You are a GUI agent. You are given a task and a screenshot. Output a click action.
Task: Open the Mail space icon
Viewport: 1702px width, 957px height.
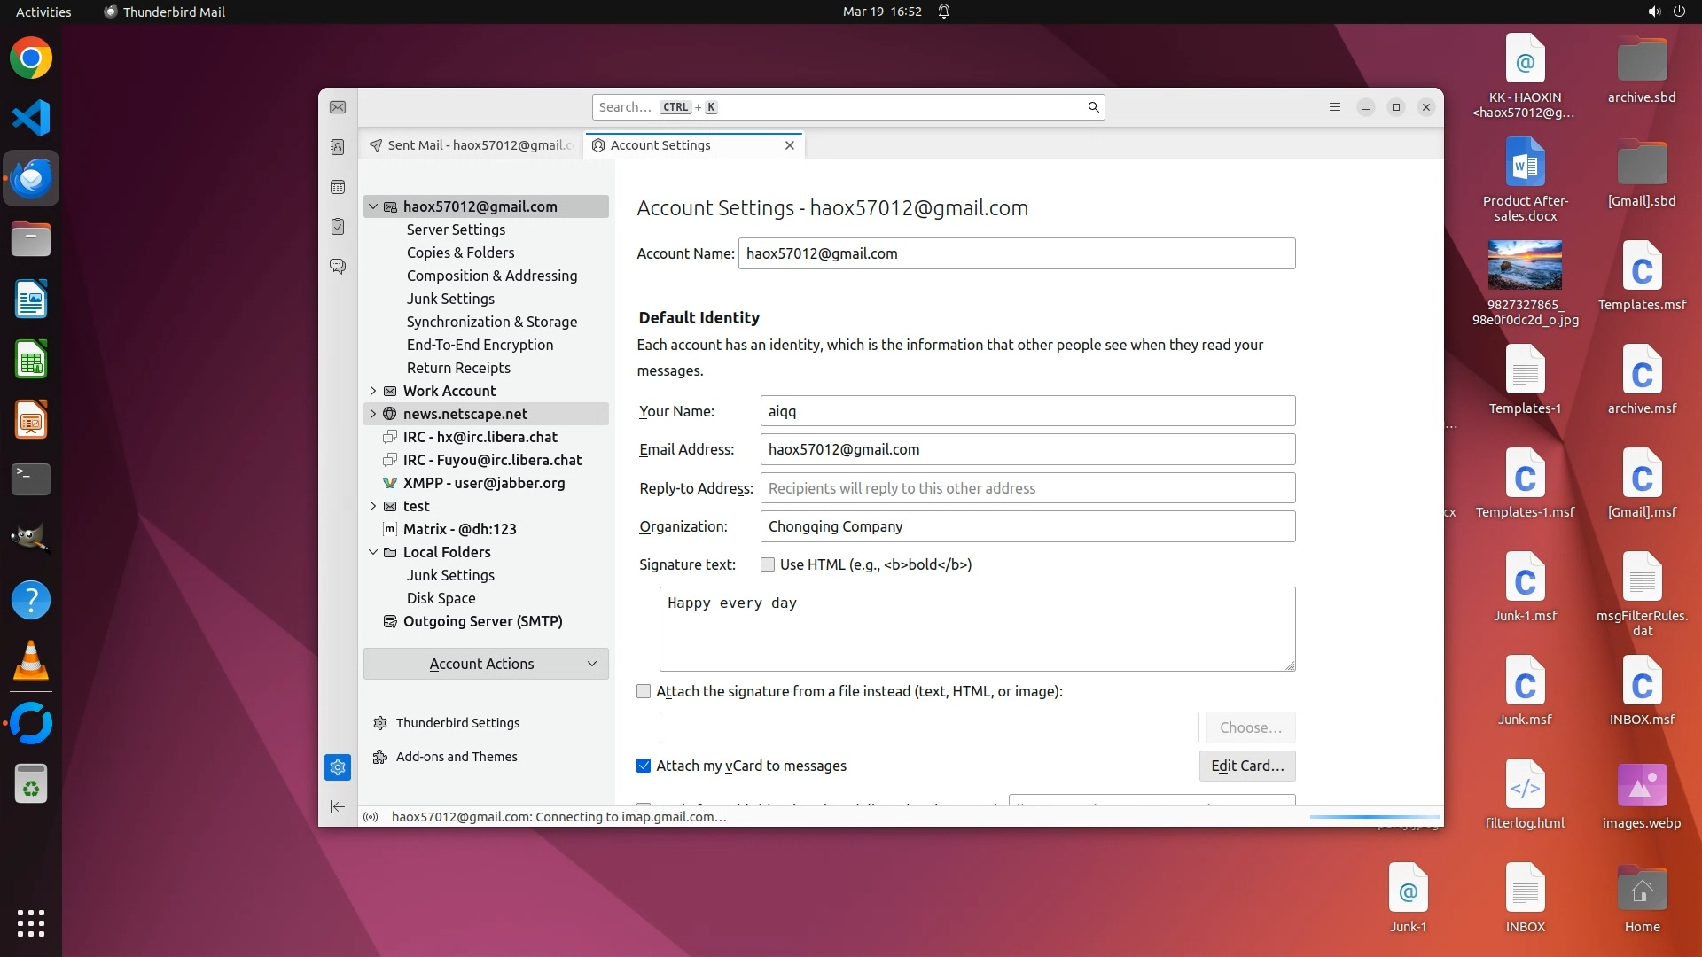(x=338, y=107)
